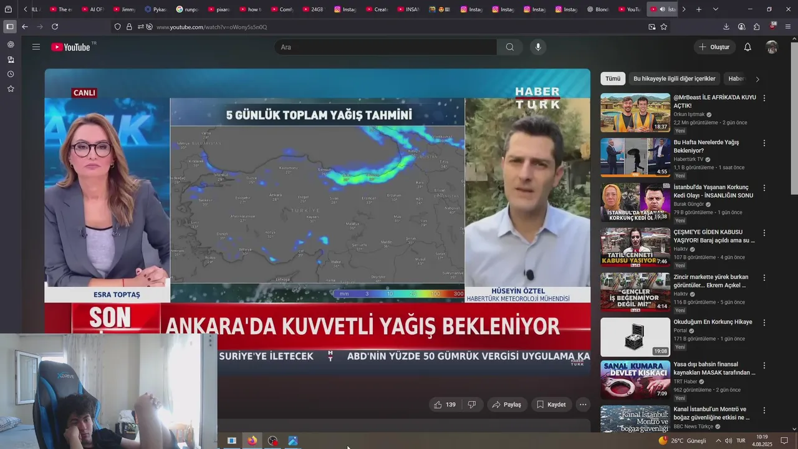Expand system tray hidden icons chevron
The width and height of the screenshot is (798, 449).
click(718, 441)
